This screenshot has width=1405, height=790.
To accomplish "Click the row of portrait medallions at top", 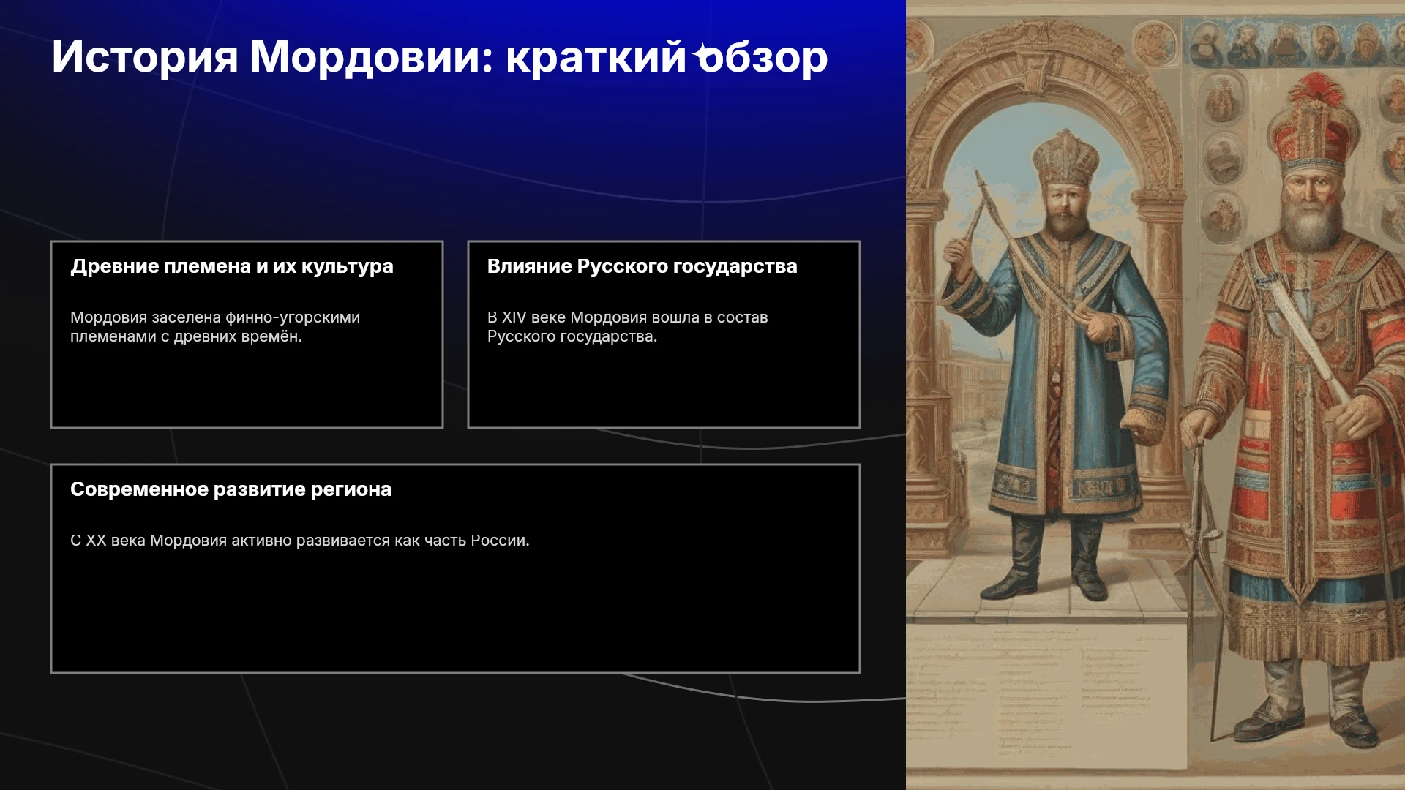I will point(1292,42).
